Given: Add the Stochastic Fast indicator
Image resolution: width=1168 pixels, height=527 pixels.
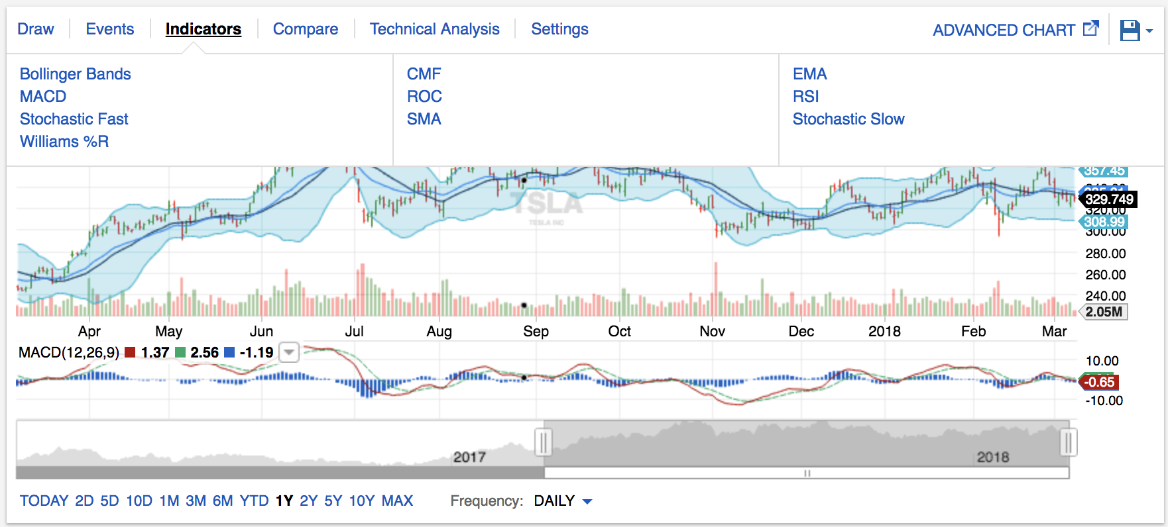Looking at the screenshot, I should 74,119.
